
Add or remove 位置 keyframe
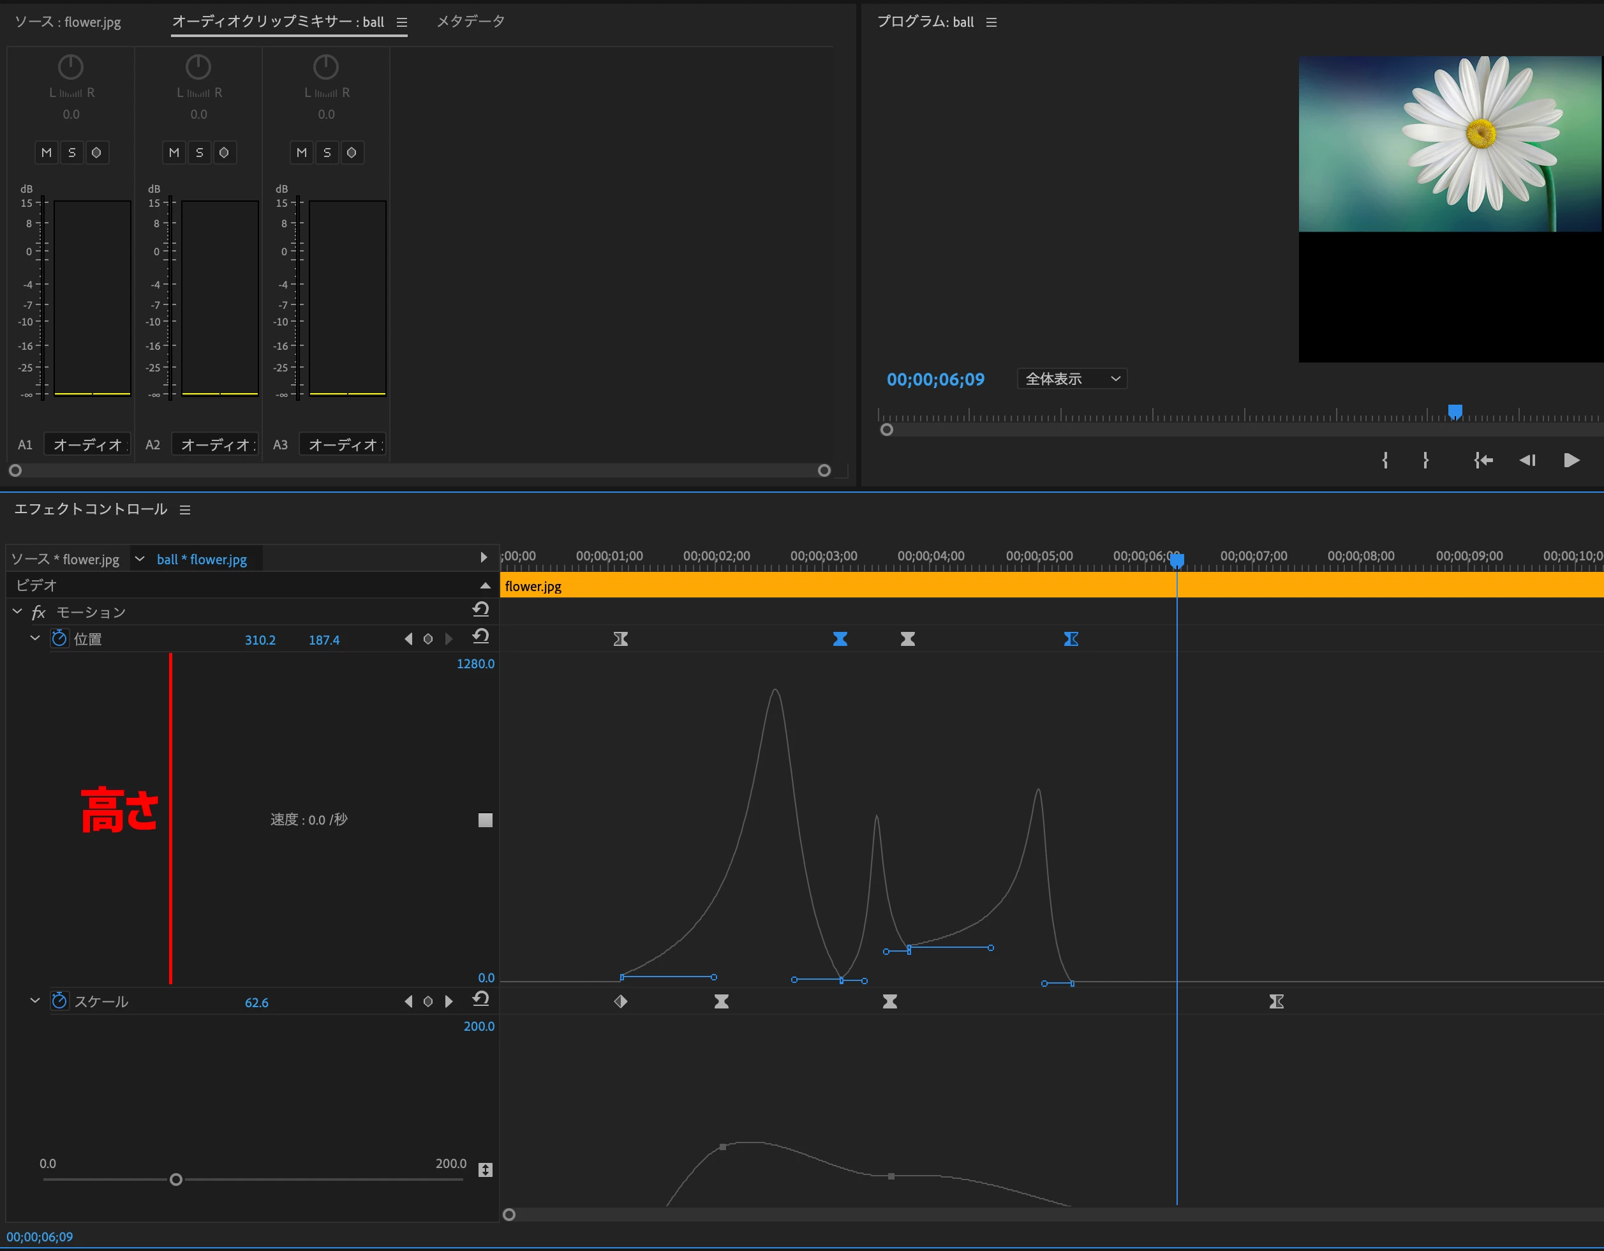428,639
